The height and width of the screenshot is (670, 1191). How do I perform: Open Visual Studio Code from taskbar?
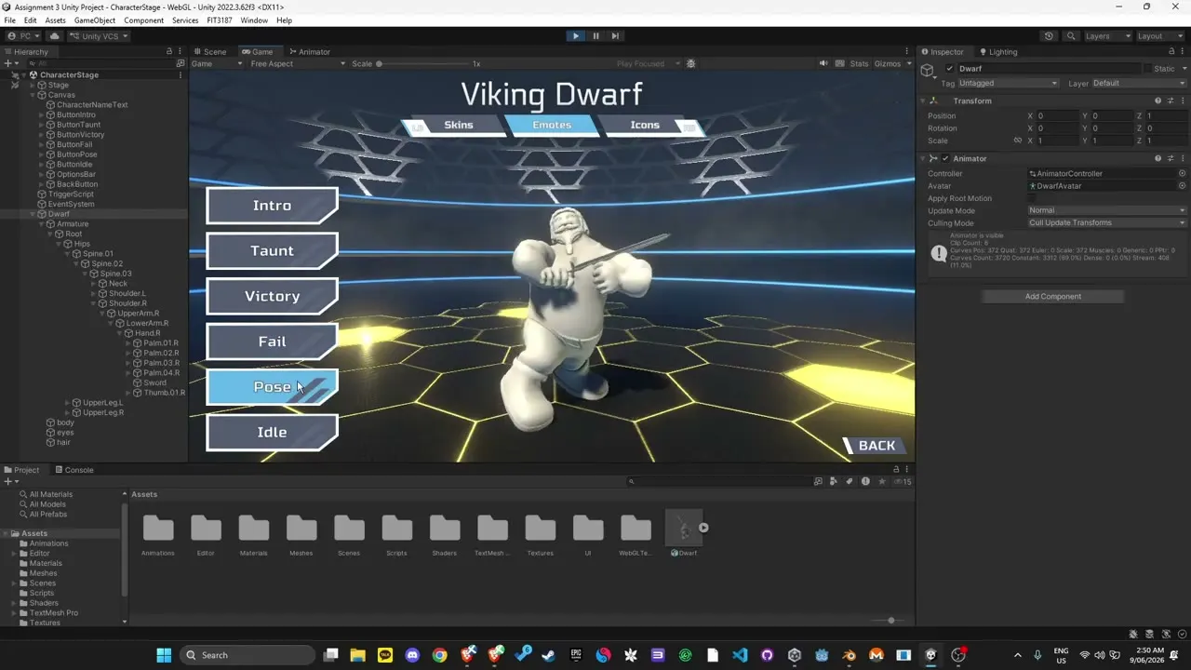(x=740, y=655)
